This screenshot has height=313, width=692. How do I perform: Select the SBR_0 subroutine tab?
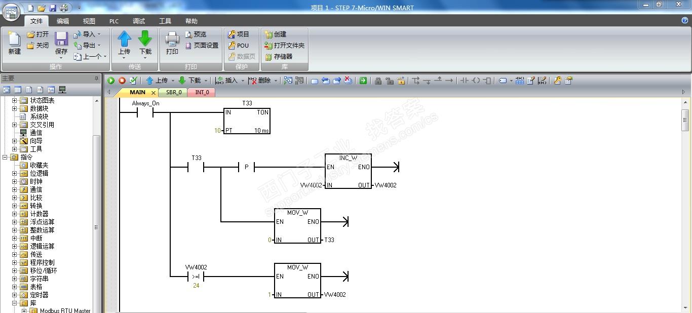173,92
